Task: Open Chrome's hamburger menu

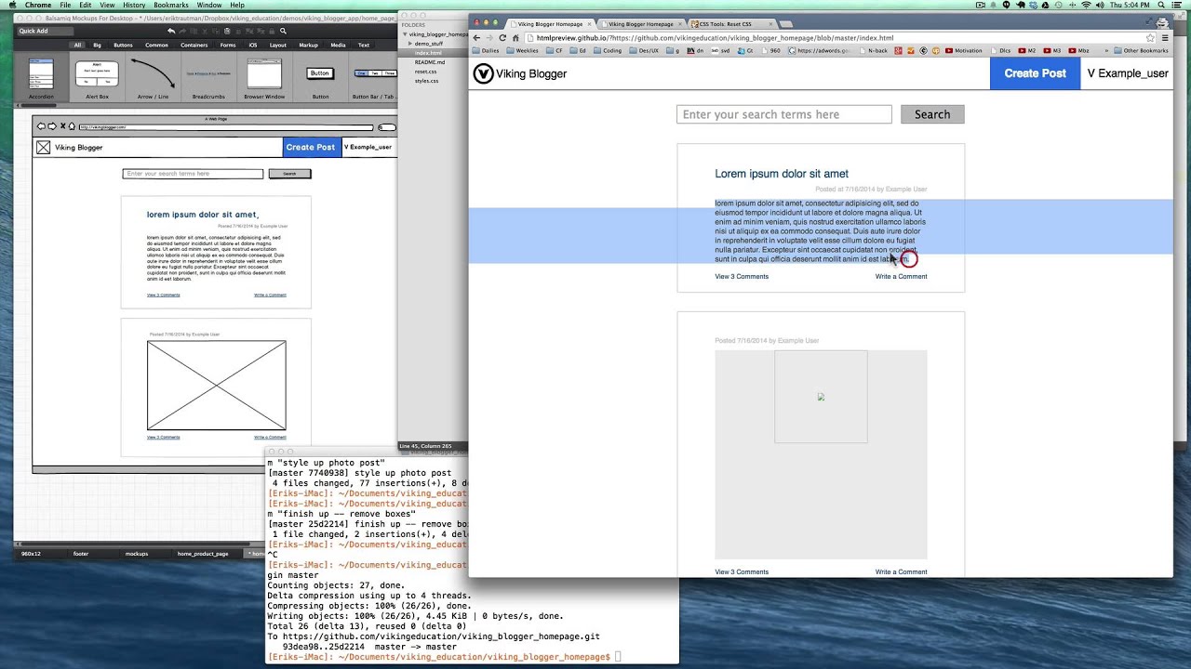Action: pyautogui.click(x=1164, y=38)
